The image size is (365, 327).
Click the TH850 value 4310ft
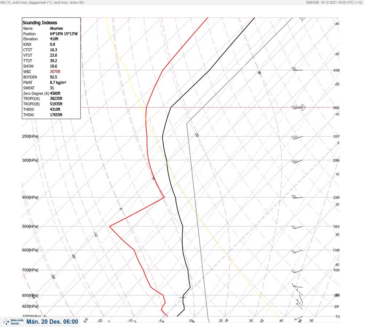[55, 109]
